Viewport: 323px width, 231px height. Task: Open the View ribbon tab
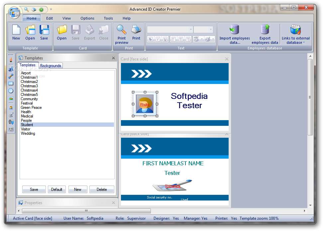(x=66, y=18)
